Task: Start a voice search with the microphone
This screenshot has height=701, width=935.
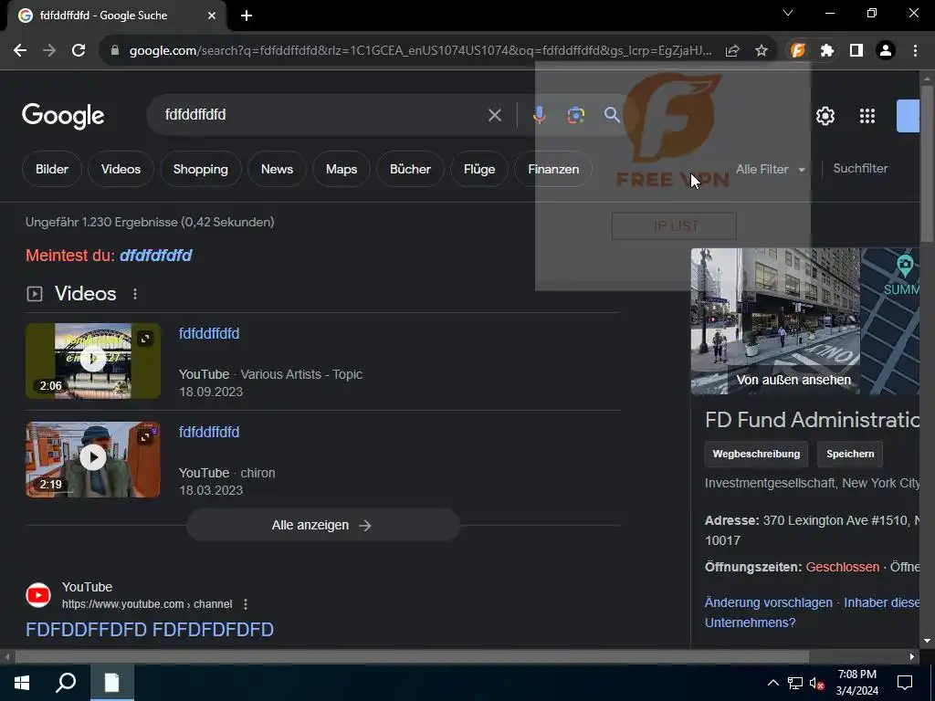Action: click(x=539, y=115)
